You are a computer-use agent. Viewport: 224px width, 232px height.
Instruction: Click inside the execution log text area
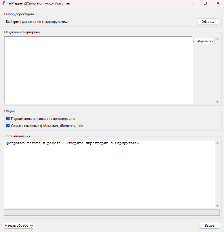pyautogui.click(x=109, y=174)
